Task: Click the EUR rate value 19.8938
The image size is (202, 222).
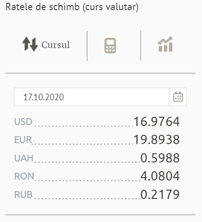Action: pos(157,139)
